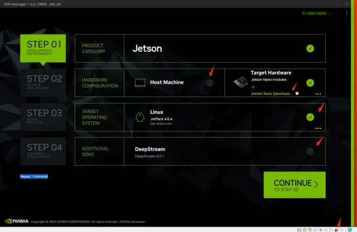Select the Jetson product category

pyautogui.click(x=147, y=49)
